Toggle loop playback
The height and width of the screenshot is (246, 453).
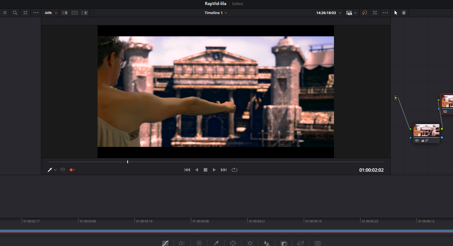[x=234, y=170]
